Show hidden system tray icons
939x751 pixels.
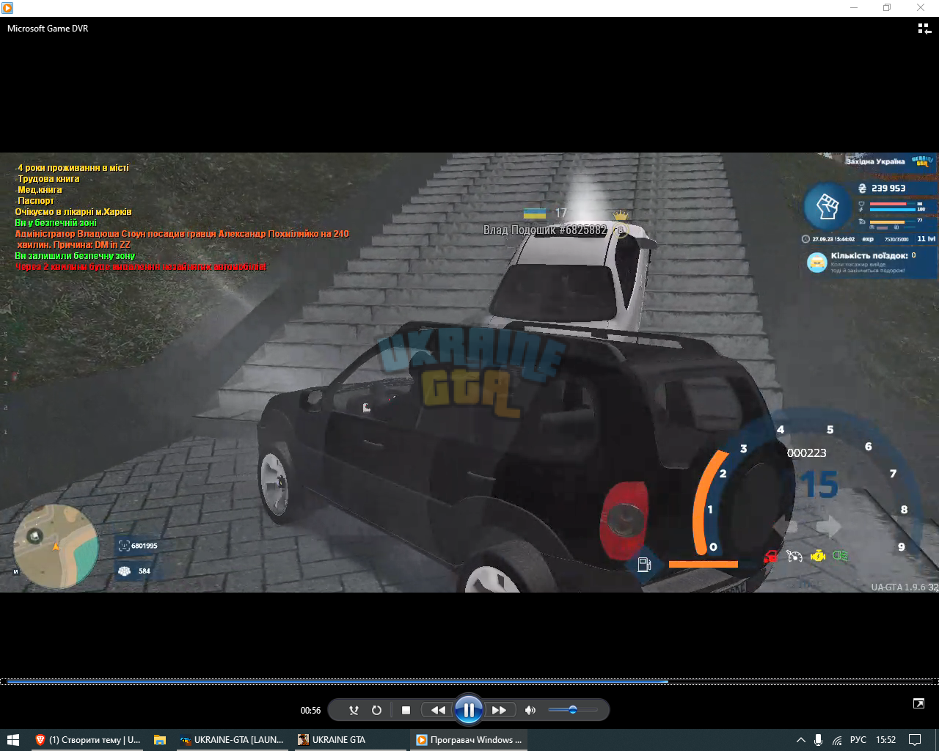coord(801,740)
